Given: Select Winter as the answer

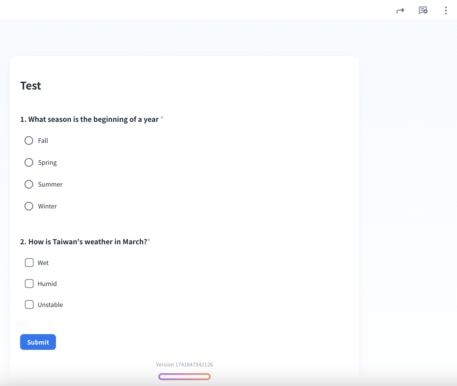Looking at the screenshot, I should tap(29, 206).
